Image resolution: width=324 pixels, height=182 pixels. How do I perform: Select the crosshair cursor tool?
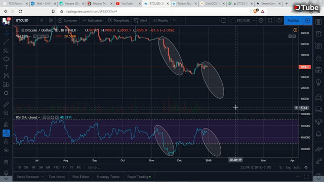[x=6, y=33]
